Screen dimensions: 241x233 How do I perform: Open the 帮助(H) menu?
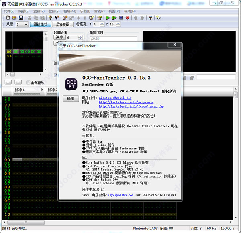[130, 11]
